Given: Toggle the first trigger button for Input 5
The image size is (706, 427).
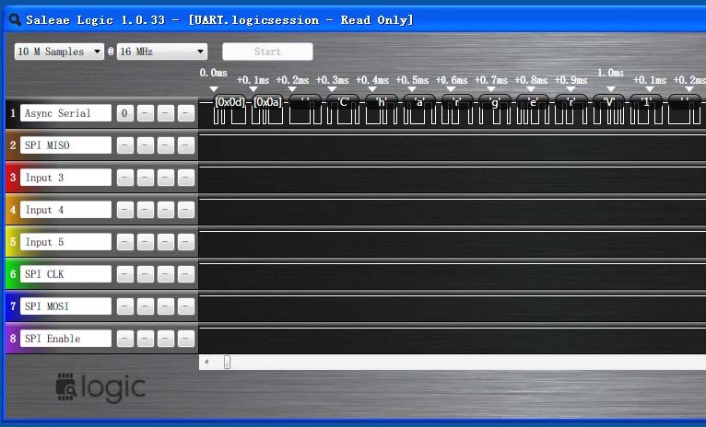Looking at the screenshot, I should click(124, 242).
